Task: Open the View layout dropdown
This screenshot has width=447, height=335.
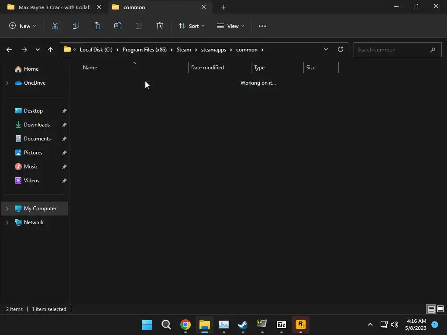Action: (x=230, y=26)
